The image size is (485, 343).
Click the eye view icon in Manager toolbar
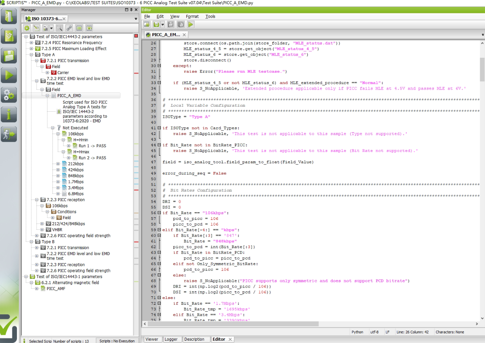(89, 28)
